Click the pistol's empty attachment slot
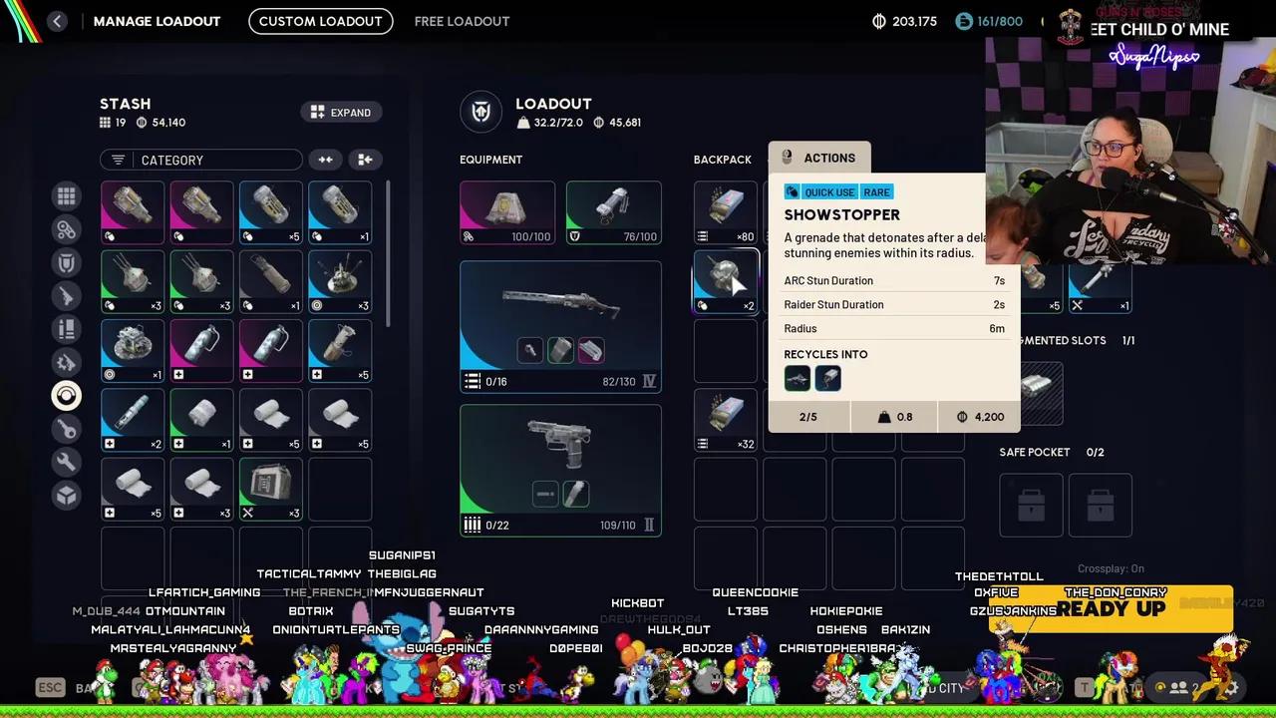This screenshot has height=718, width=1276. [x=545, y=494]
